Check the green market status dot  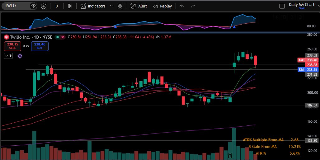(58, 37)
